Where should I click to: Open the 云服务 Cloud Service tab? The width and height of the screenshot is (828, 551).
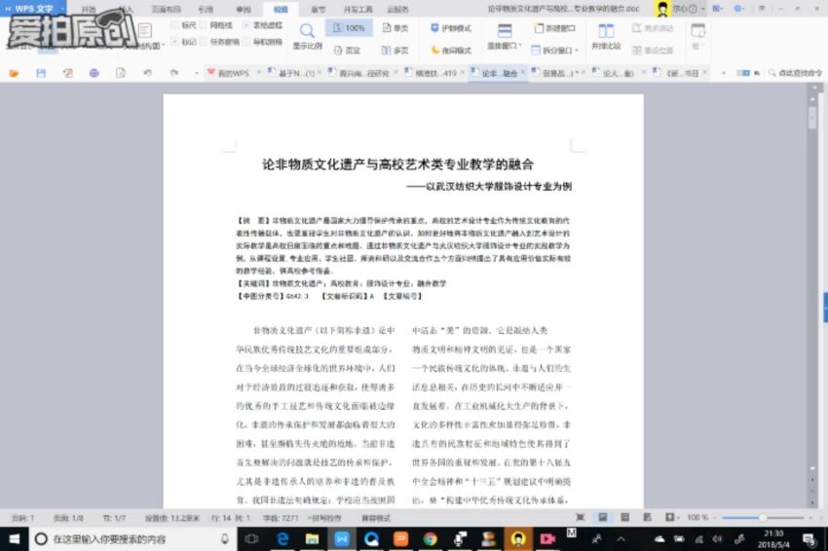[x=398, y=9]
